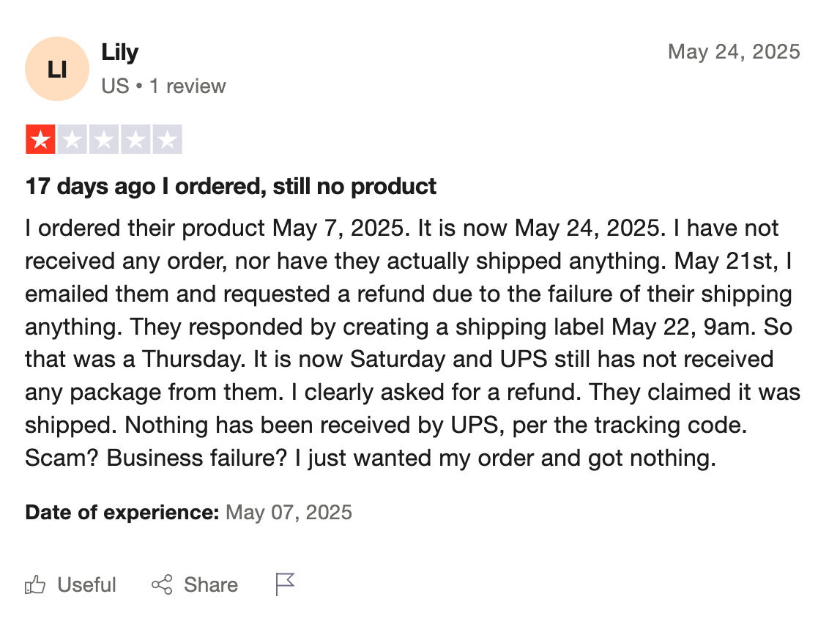
Task: Click the review body paragraph text
Action: click(412, 343)
